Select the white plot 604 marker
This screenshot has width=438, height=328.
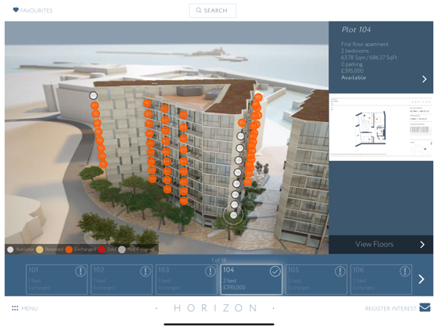238,160
